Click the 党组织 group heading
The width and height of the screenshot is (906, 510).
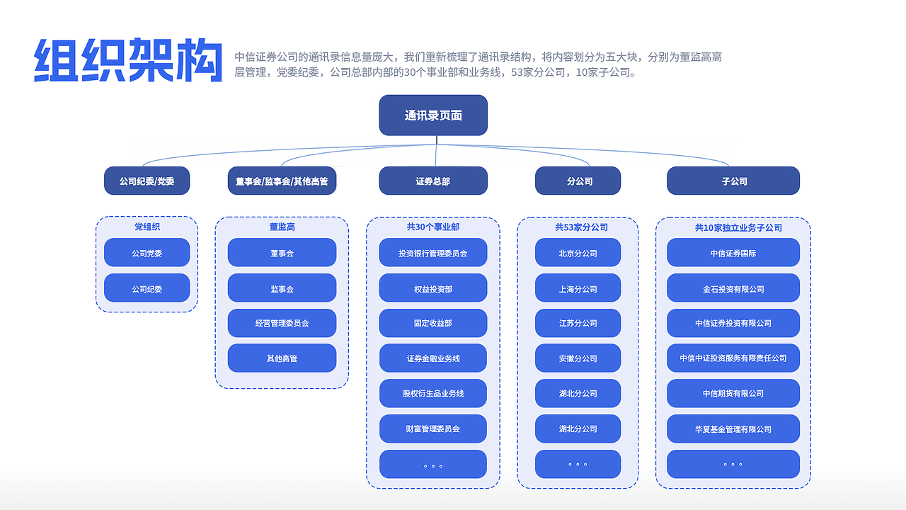(x=147, y=227)
